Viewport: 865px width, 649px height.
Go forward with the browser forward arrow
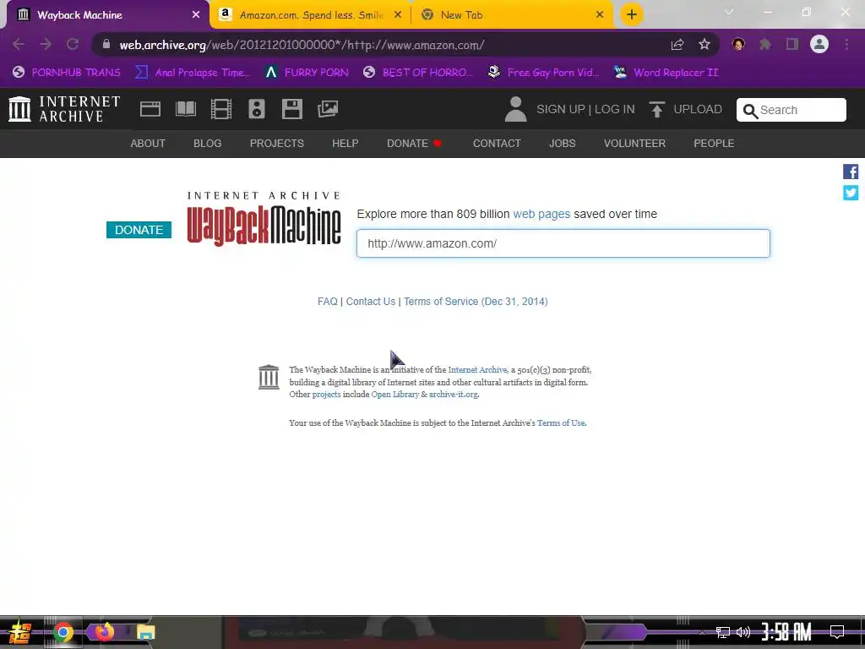pyautogui.click(x=46, y=44)
